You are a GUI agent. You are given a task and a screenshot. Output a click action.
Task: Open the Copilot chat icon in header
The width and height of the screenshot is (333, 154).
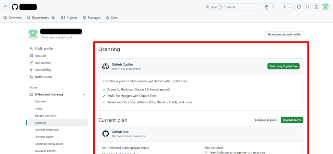267,7
